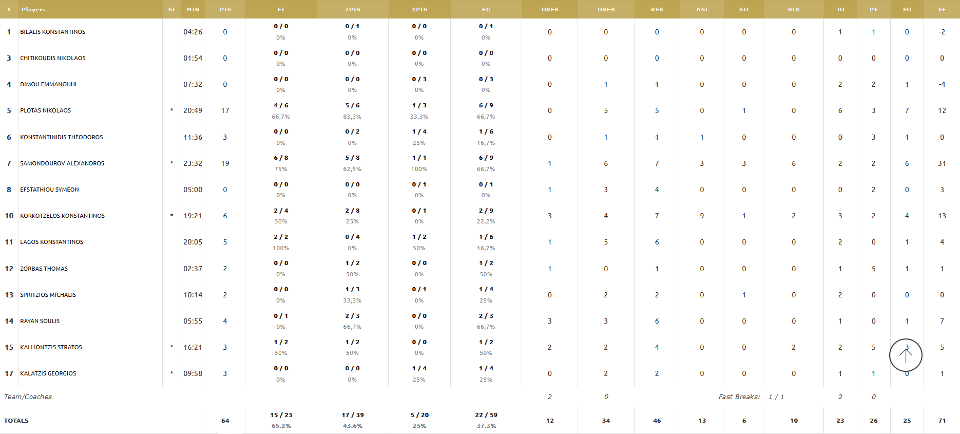This screenshot has width=960, height=434.
Task: Click the OREB column header
Action: click(550, 9)
